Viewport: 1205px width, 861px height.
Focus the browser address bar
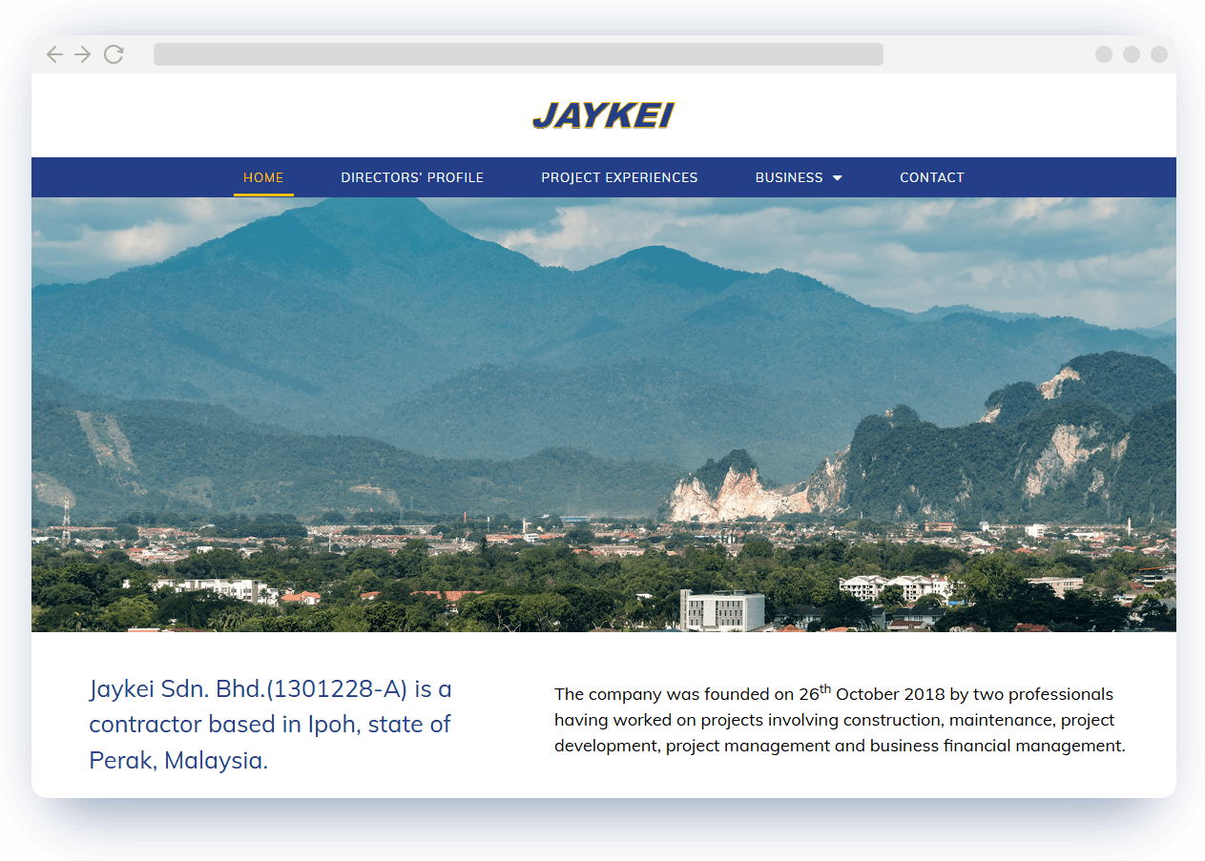point(518,54)
